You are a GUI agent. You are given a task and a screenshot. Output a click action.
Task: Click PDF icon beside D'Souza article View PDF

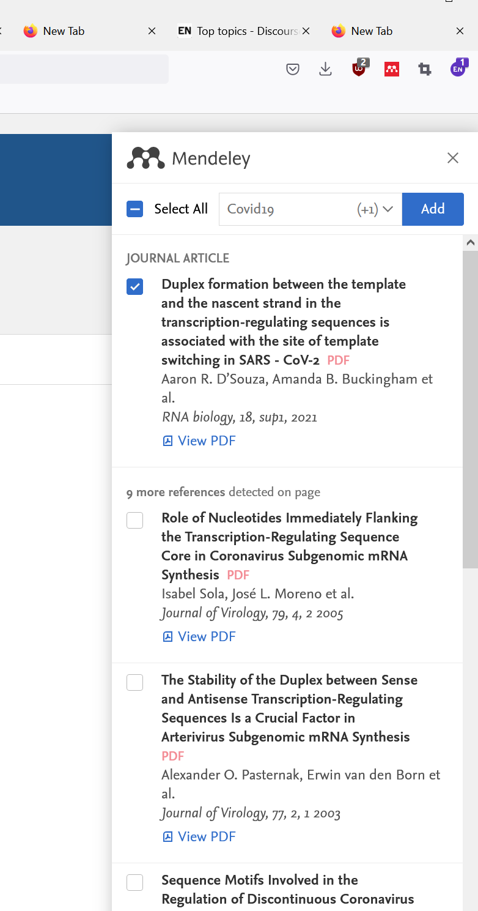tap(167, 441)
